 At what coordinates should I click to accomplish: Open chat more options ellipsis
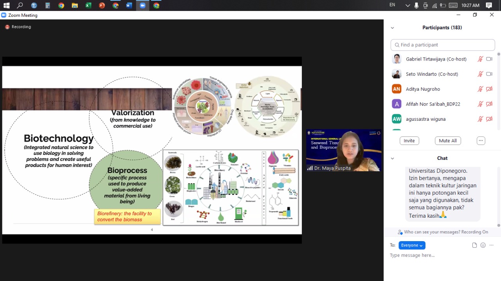click(492, 245)
